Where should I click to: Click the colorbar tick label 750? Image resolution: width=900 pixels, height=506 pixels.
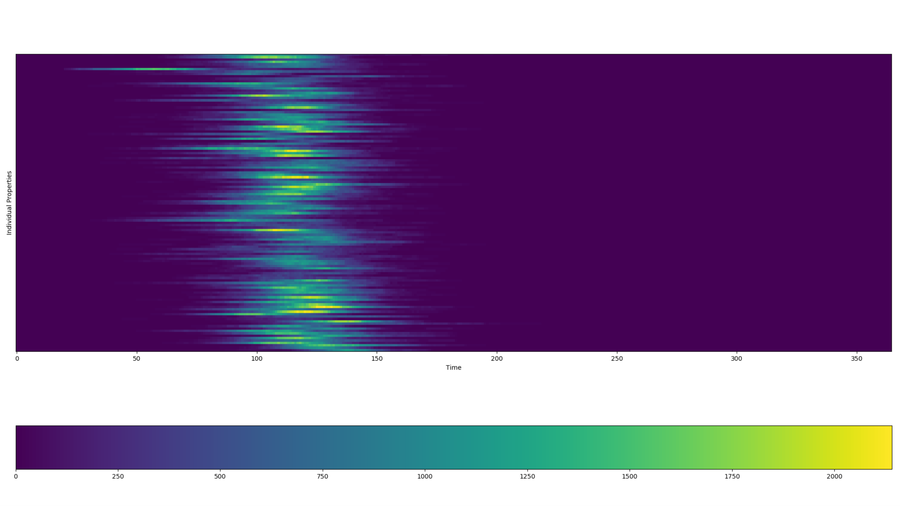click(322, 476)
